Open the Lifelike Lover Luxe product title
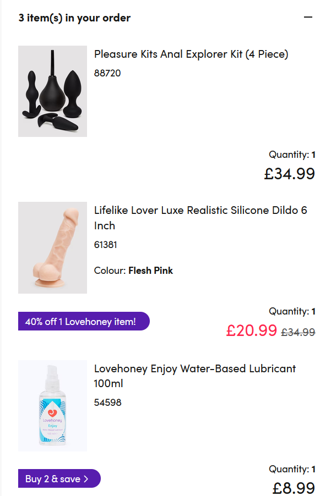Viewport: 331px width, 496px height. 200,218
